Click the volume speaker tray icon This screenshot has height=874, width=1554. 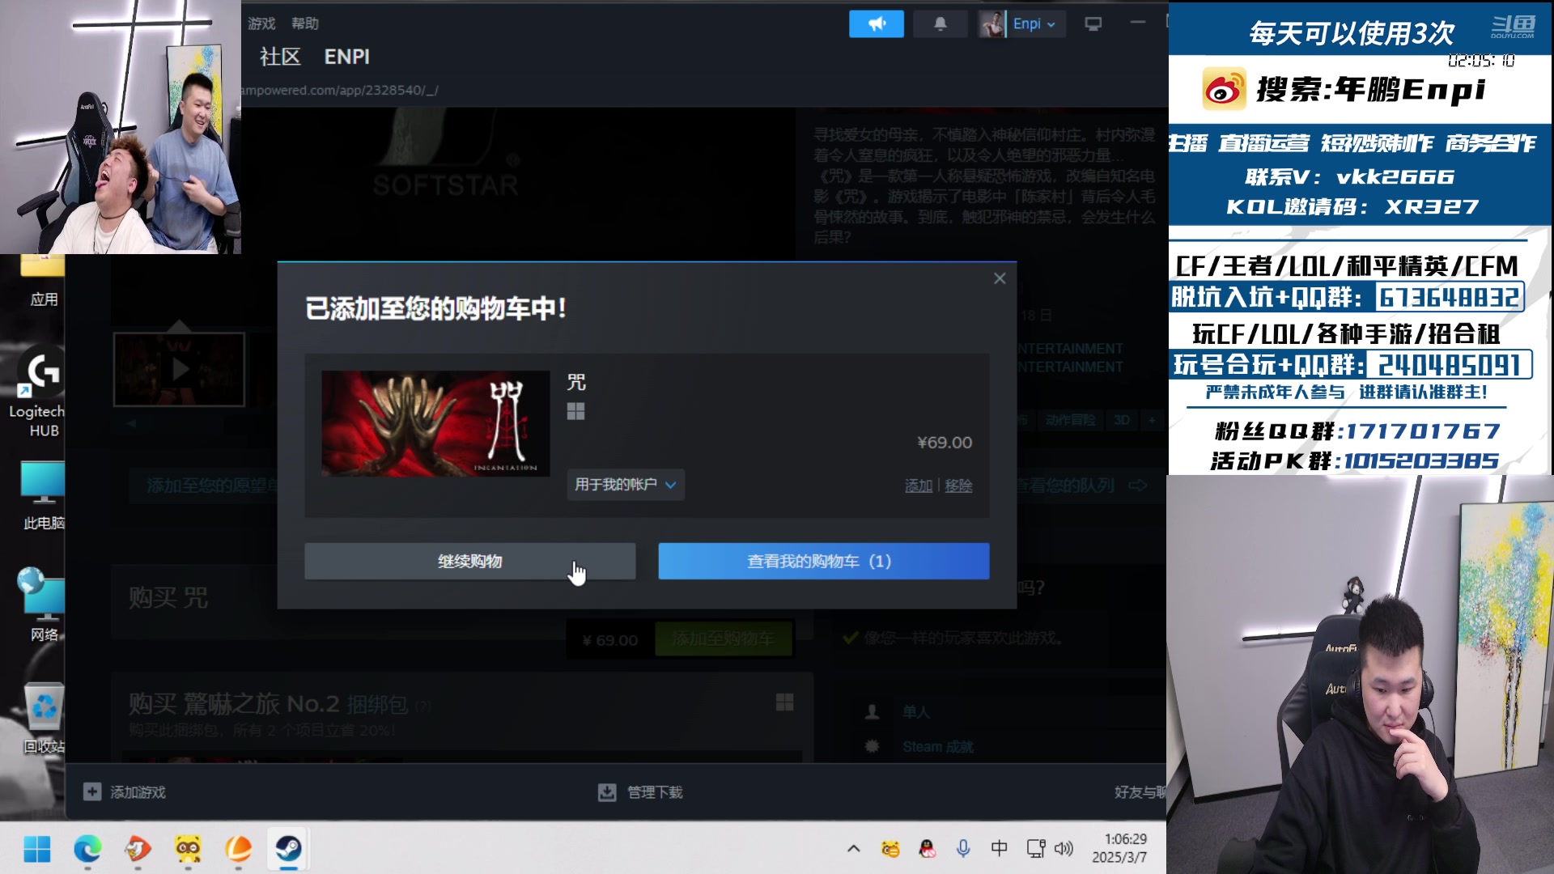tap(1064, 848)
